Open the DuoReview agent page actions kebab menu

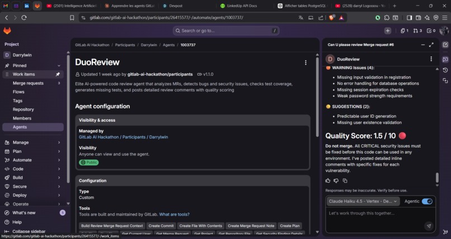pyautogui.click(x=306, y=63)
